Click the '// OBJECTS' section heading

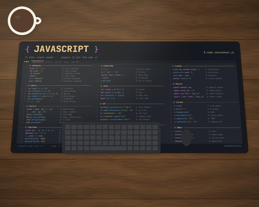click(x=31, y=106)
